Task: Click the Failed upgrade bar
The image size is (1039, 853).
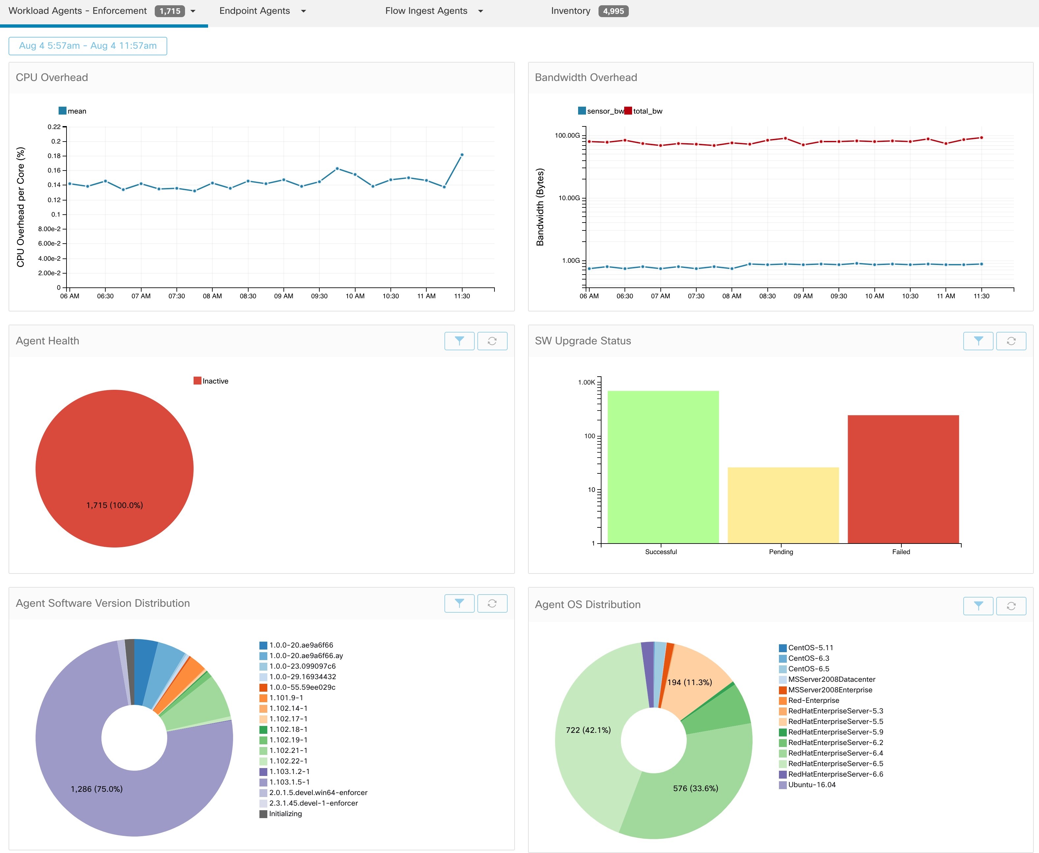Action: click(903, 479)
